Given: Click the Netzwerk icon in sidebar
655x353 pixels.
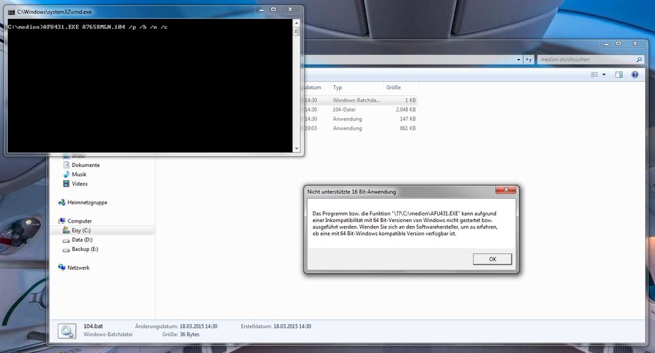Looking at the screenshot, I should (x=62, y=267).
